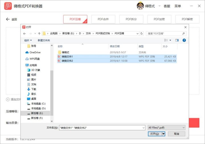The height and width of the screenshot is (144, 205).
Task: Switch to the PDF合并 tab
Action: pos(103,19)
